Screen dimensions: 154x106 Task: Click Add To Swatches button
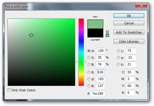coord(129,32)
